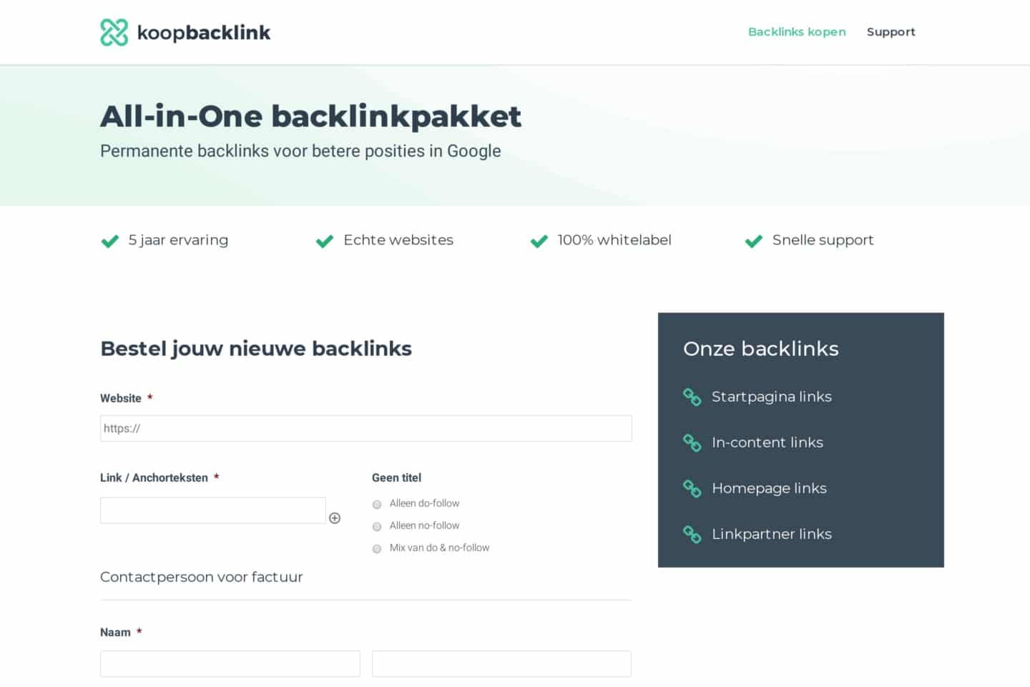Click checkmark icon beside Snelle support
1030x687 pixels.
point(753,241)
